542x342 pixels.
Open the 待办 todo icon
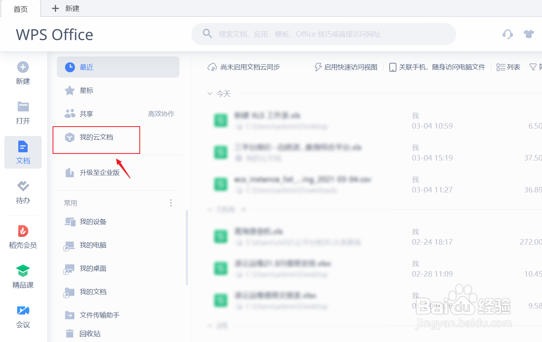tap(23, 186)
